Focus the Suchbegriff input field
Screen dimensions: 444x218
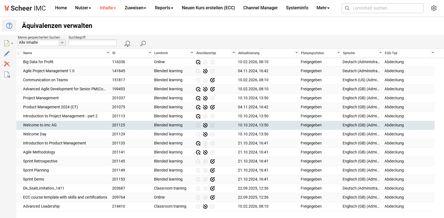92,43
